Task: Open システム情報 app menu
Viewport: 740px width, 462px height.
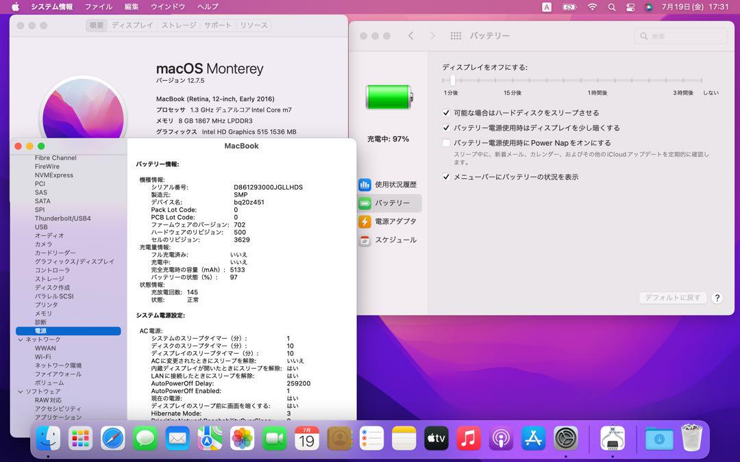Action: 52,7
